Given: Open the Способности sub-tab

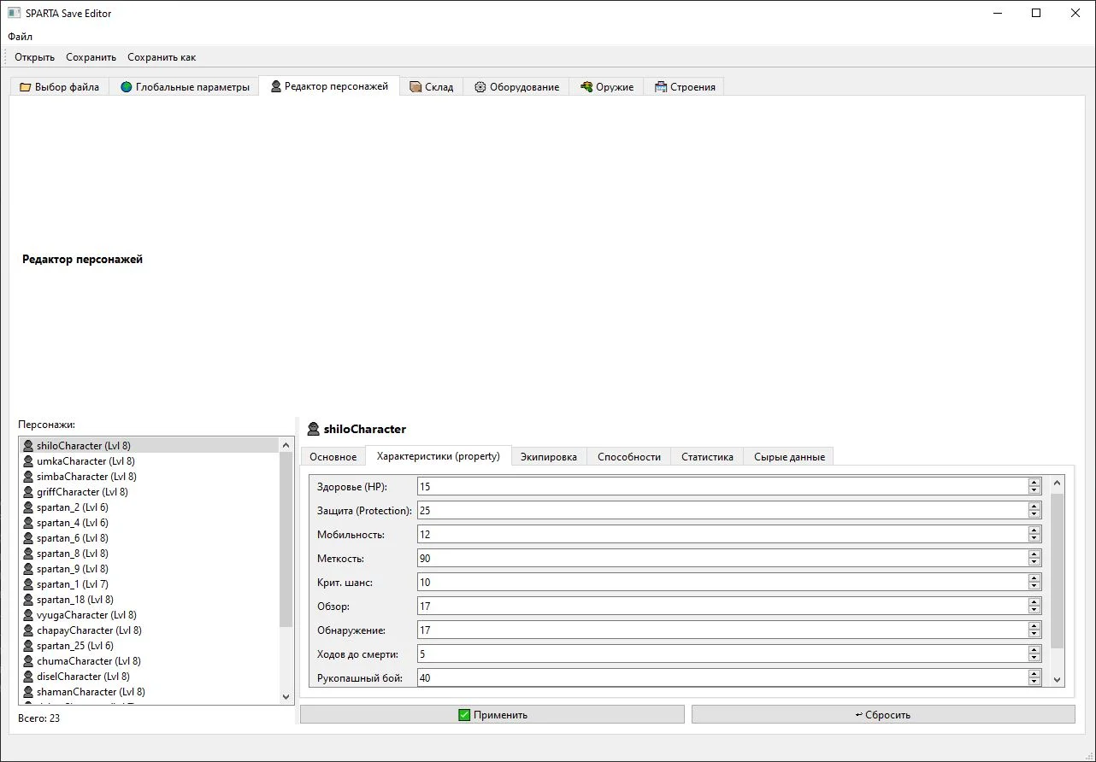Looking at the screenshot, I should point(629,456).
